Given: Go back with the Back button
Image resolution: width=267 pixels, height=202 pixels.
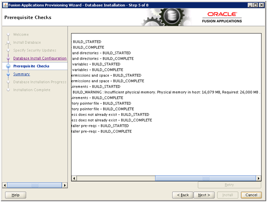Looking at the screenshot, I should tap(183, 195).
